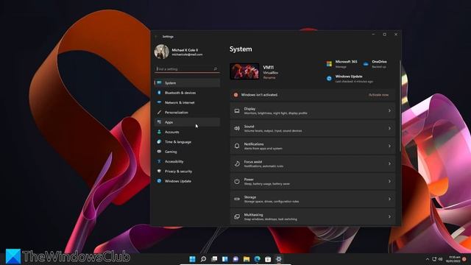471x265 pixels.
Task: Click the red activation warning icon
Action: [235, 95]
